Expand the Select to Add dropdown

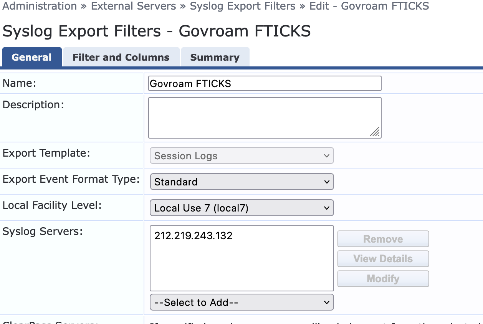point(241,302)
